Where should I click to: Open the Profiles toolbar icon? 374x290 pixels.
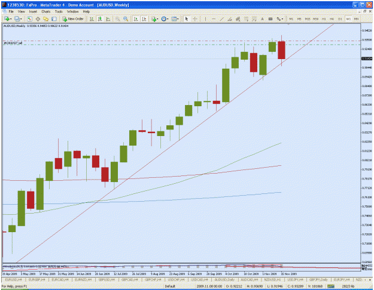point(17,18)
